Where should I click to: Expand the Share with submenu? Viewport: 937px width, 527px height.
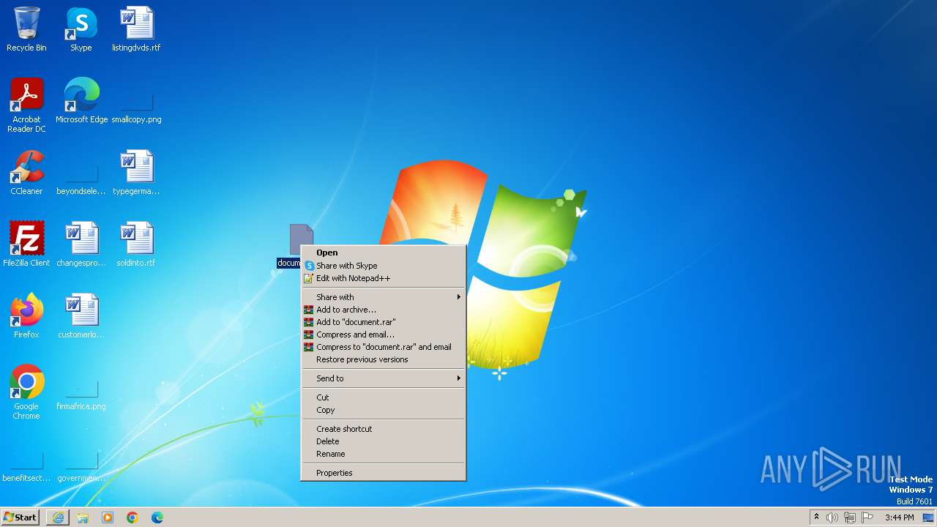click(x=384, y=297)
